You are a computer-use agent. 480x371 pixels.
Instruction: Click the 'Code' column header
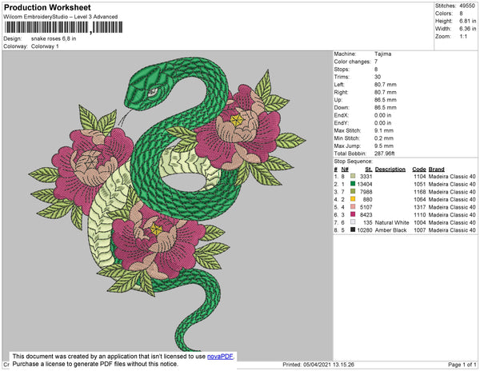pos(419,170)
